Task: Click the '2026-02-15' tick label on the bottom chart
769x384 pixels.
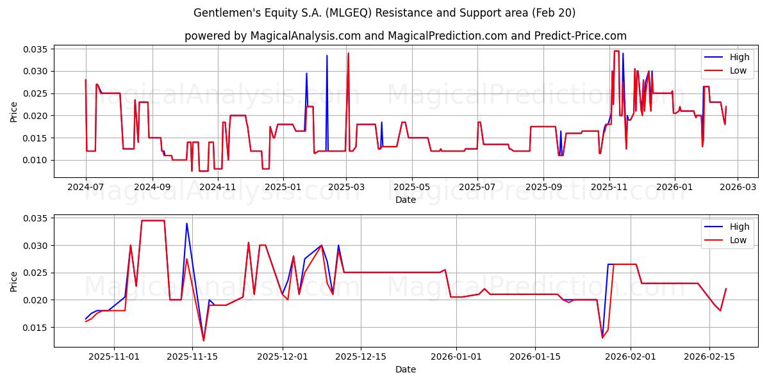Action: click(710, 356)
